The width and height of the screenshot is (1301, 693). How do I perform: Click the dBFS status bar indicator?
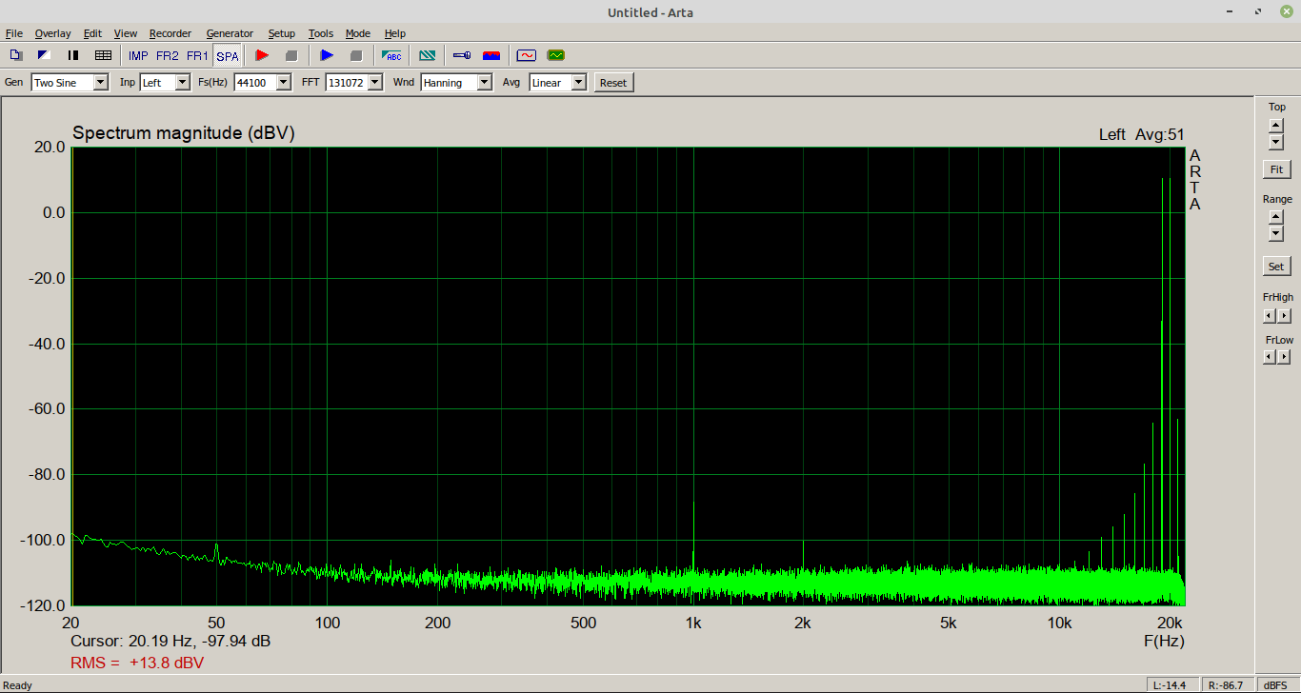1274,685
